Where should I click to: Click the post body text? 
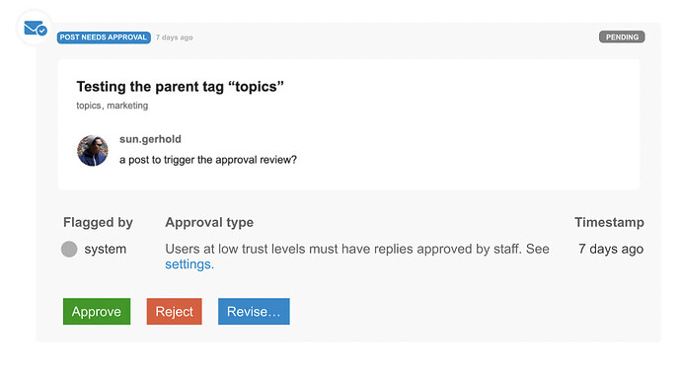(208, 160)
